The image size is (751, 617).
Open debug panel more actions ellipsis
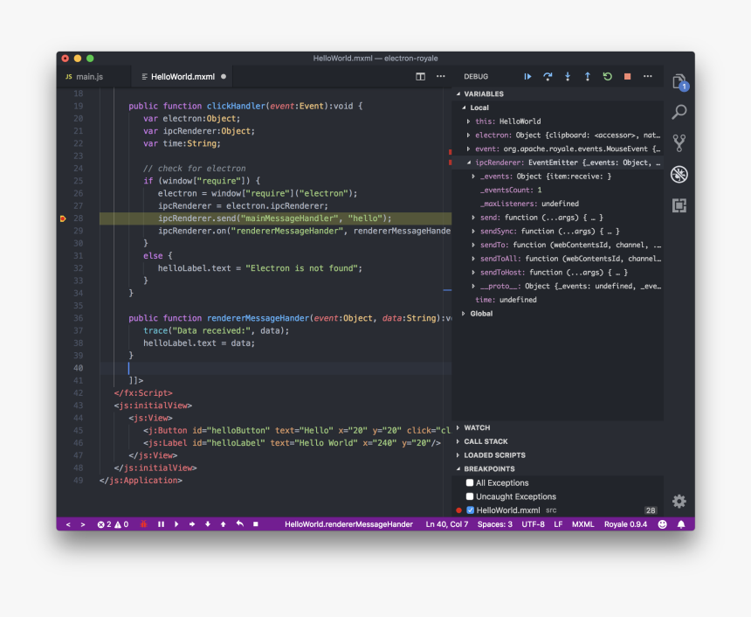click(x=648, y=76)
